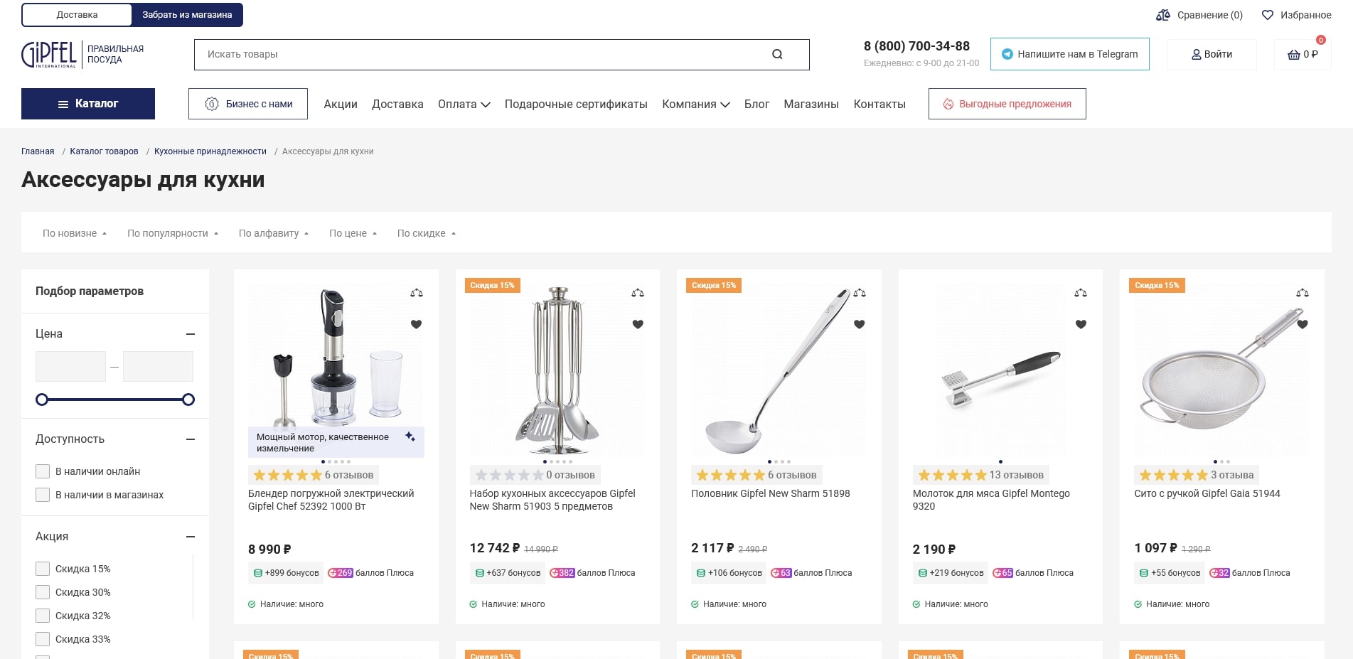
Task: Open the Сравнение scales icon in header
Action: click(1163, 15)
